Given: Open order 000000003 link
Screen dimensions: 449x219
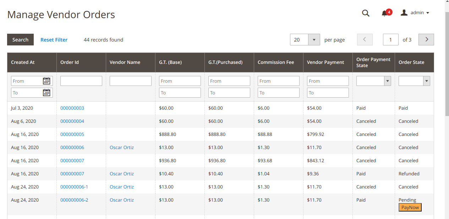Looking at the screenshot, I should tap(72, 108).
